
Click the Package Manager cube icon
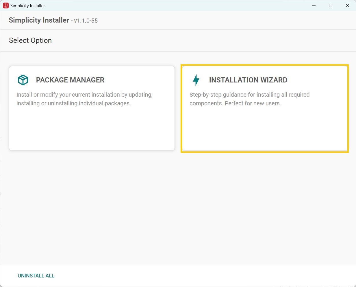click(23, 80)
